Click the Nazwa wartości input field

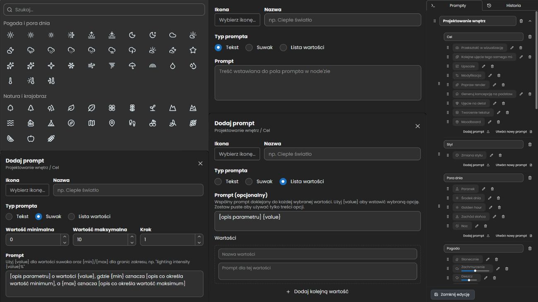click(317, 254)
